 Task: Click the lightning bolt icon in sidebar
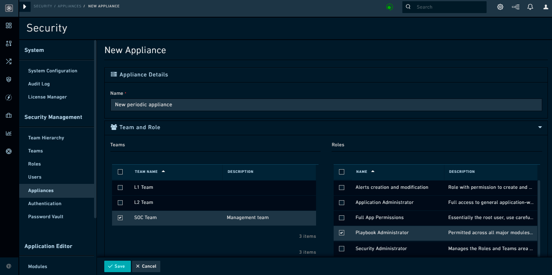point(9,97)
